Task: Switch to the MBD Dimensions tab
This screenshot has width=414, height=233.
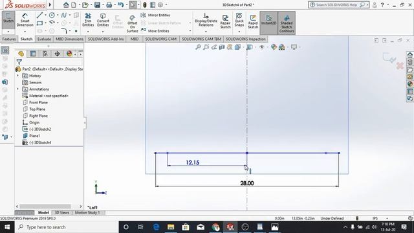Action: click(69, 39)
